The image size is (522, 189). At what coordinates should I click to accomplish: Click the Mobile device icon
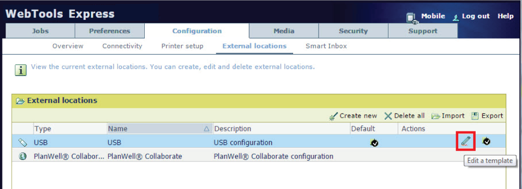click(412, 18)
